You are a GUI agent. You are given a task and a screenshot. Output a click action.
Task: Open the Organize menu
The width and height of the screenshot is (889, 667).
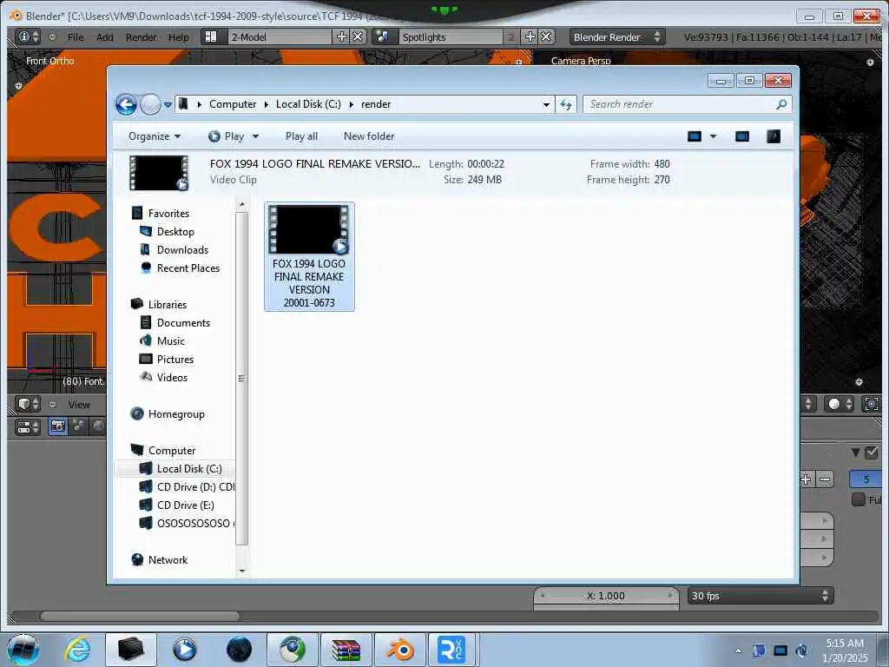point(155,136)
